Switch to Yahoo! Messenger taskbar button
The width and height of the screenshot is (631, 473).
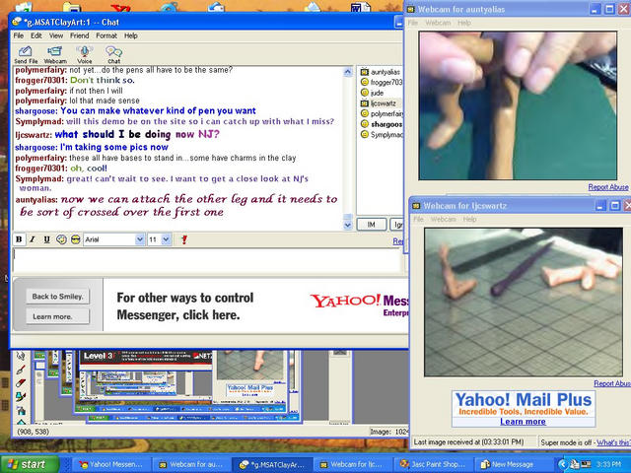[110, 464]
